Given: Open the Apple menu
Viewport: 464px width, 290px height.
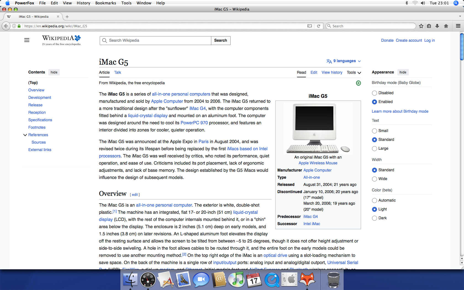Looking at the screenshot, I should tap(7, 3).
